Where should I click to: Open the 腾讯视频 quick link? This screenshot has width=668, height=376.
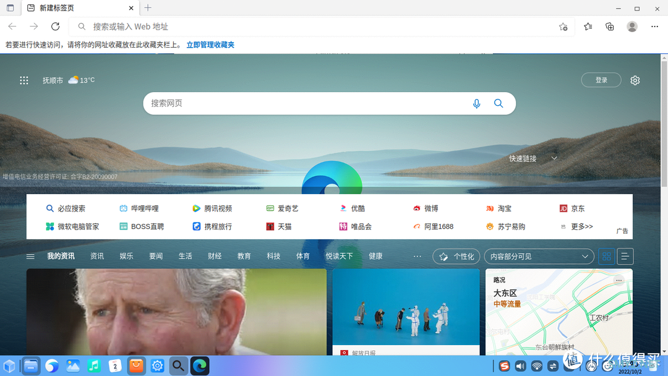click(x=212, y=208)
